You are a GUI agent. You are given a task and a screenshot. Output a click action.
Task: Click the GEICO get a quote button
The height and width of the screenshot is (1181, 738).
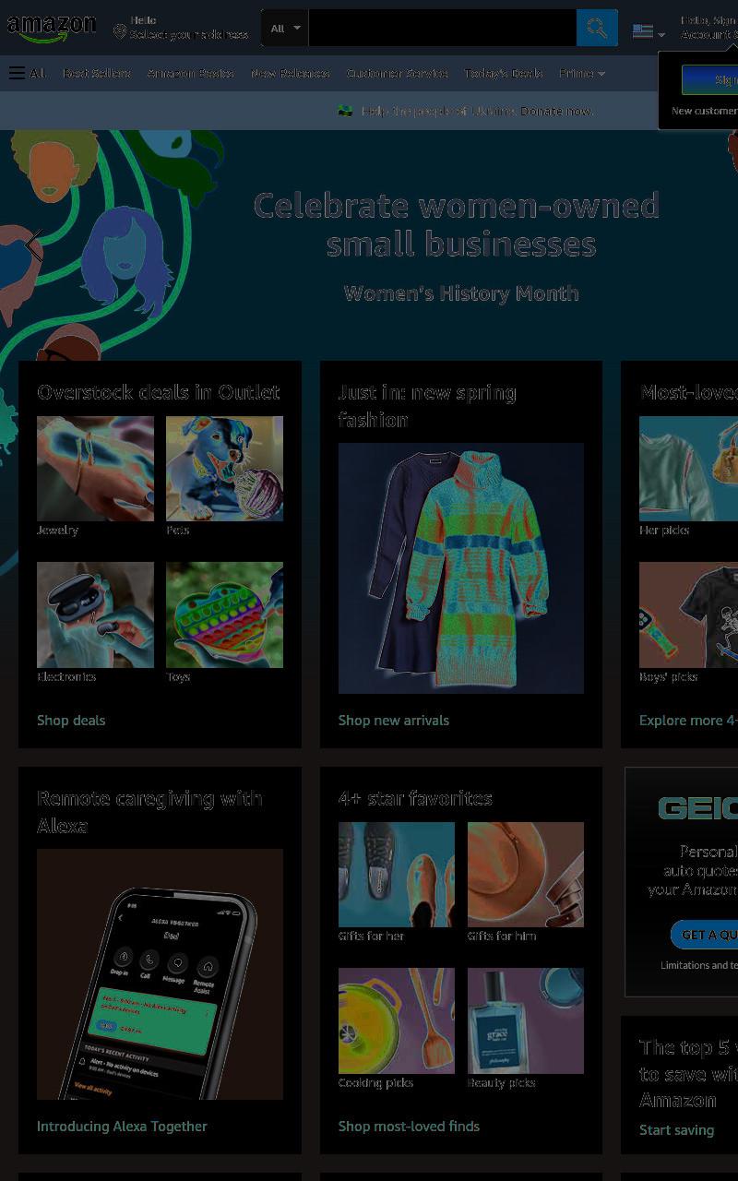[x=705, y=935]
